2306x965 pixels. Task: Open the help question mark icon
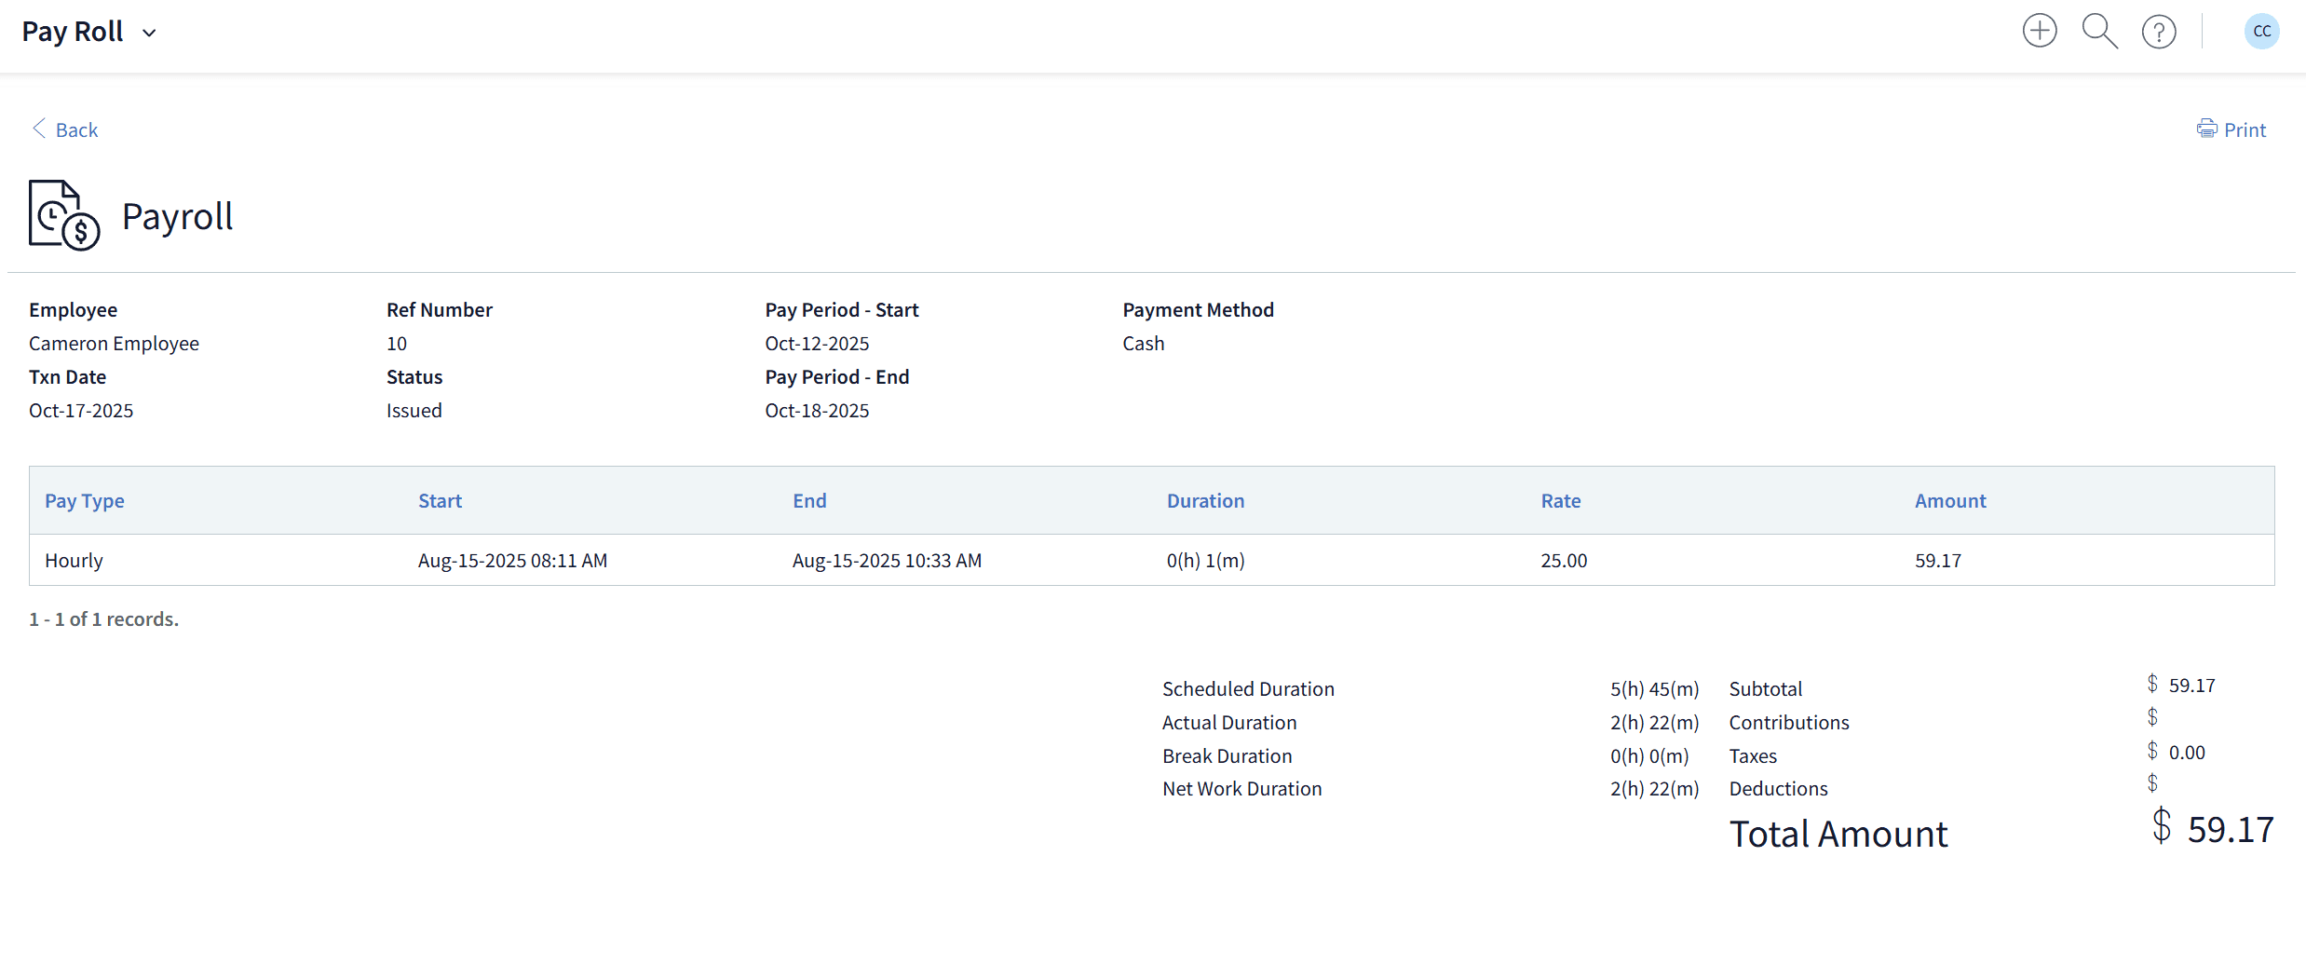click(x=2159, y=32)
